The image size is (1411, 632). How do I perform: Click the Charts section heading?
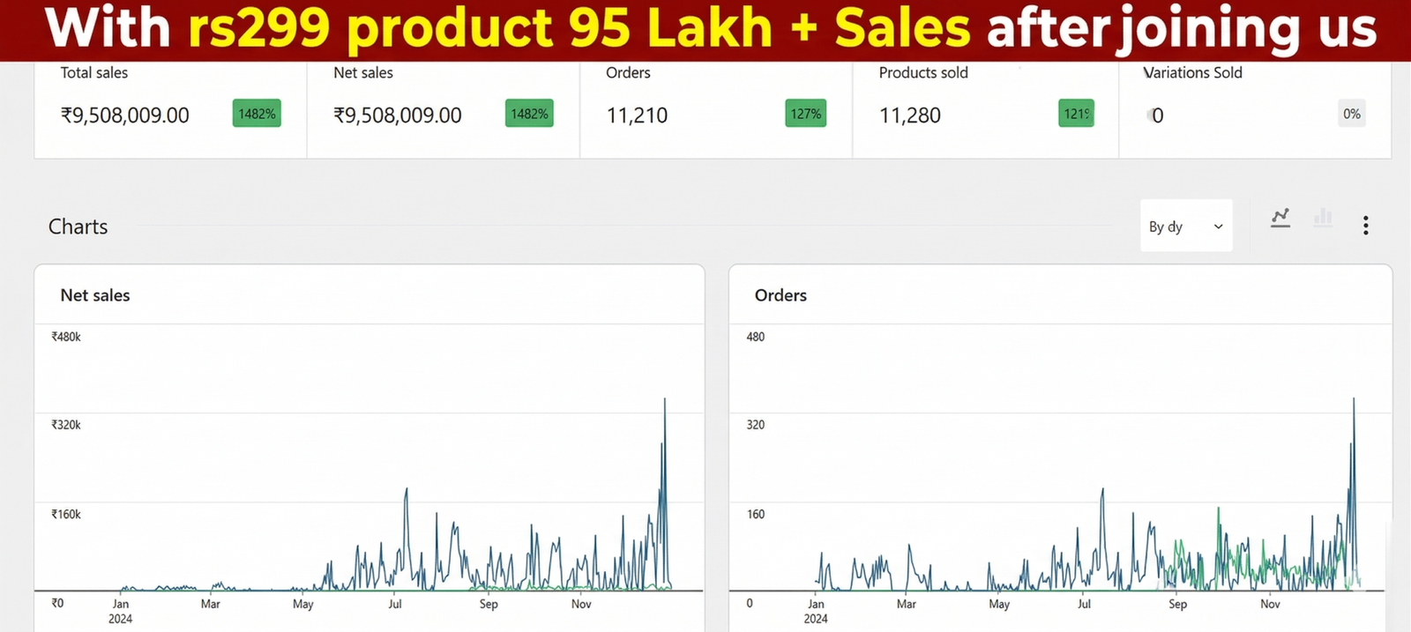78,227
